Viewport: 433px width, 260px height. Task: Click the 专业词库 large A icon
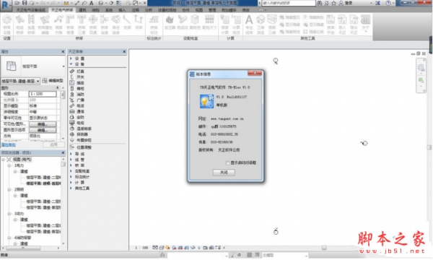click(249, 25)
